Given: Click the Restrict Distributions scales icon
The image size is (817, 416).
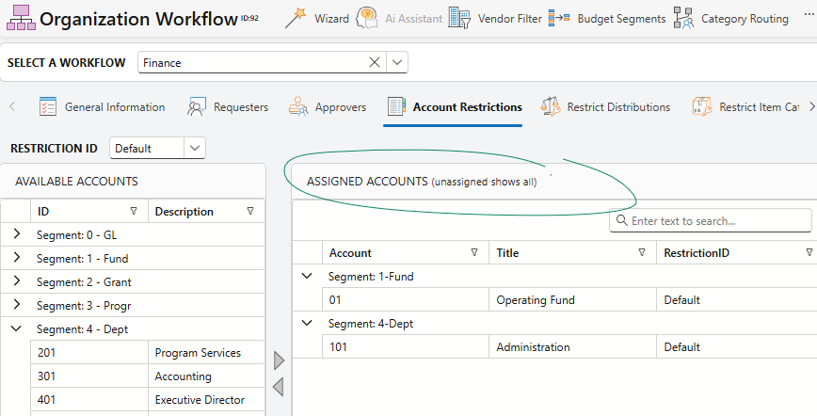Looking at the screenshot, I should coord(551,107).
